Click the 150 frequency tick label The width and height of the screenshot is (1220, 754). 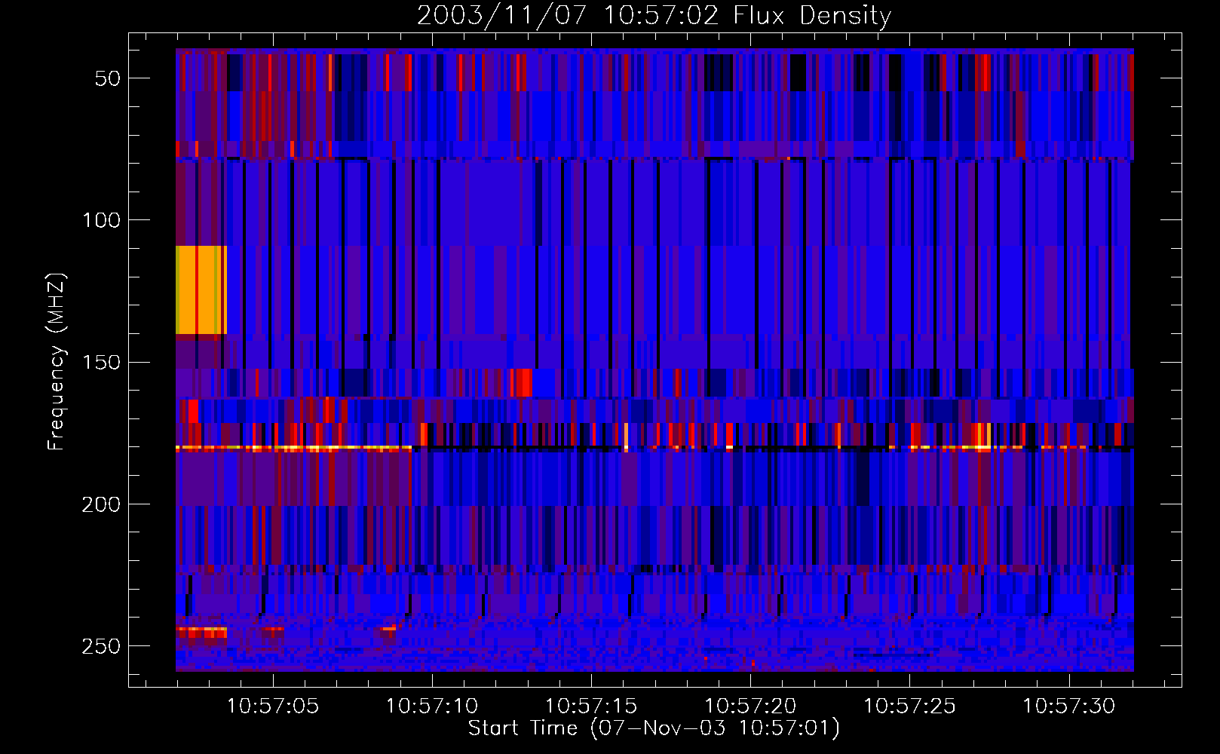click(101, 362)
